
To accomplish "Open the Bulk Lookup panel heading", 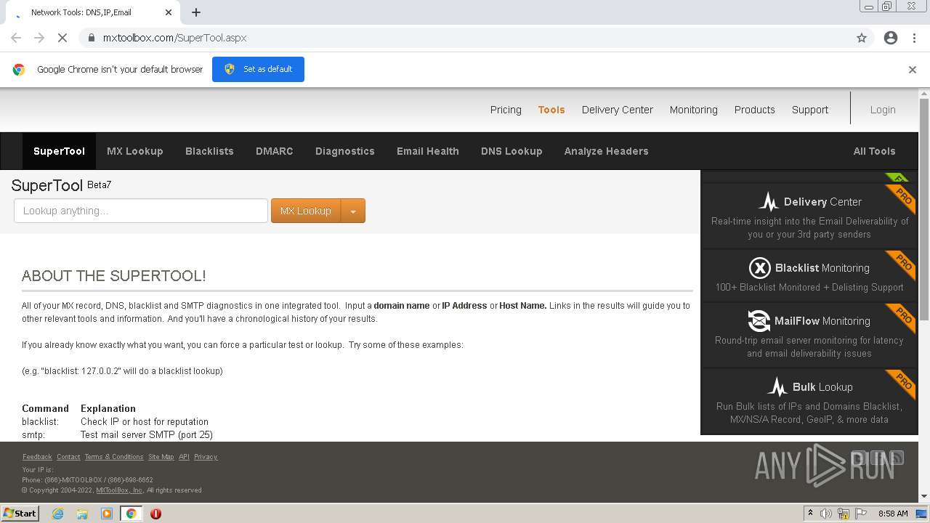I will coord(822,387).
